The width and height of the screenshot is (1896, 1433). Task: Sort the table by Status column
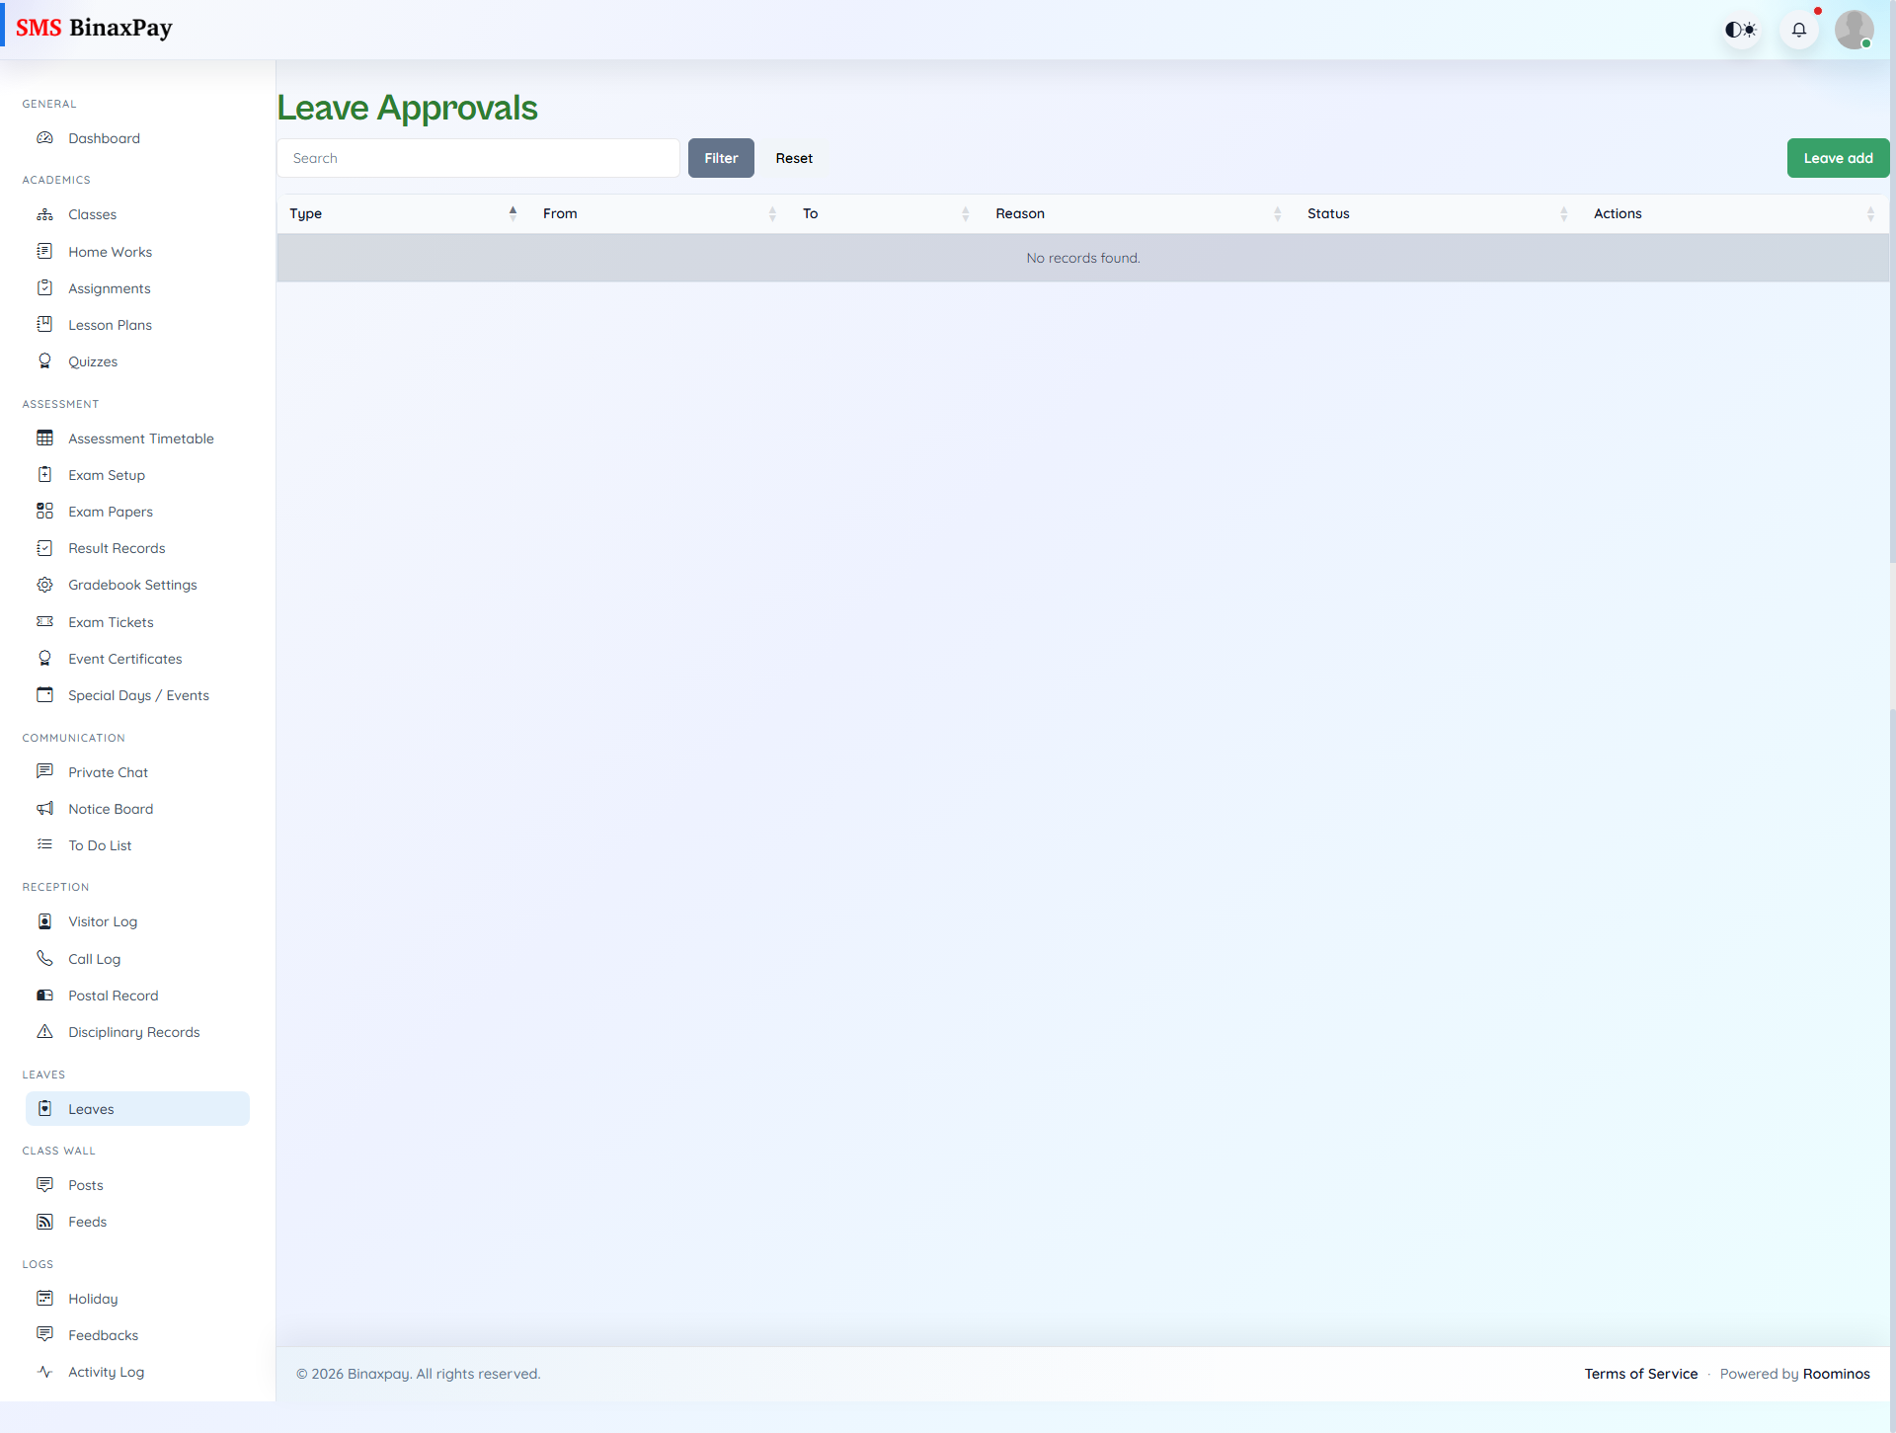click(x=1563, y=213)
